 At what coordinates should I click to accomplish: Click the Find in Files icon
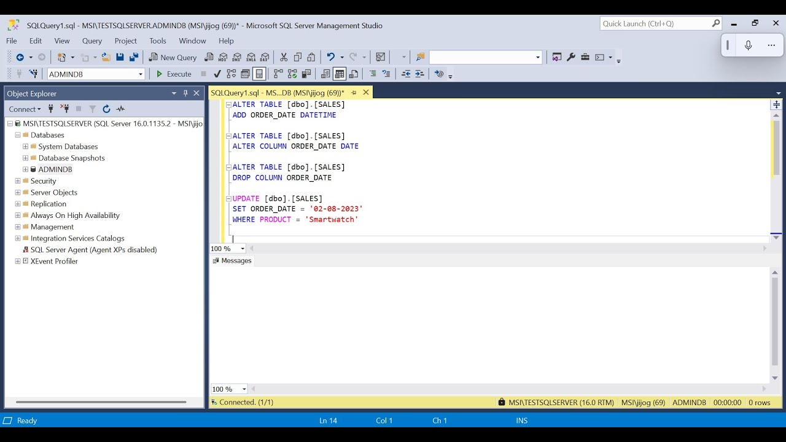coord(420,57)
